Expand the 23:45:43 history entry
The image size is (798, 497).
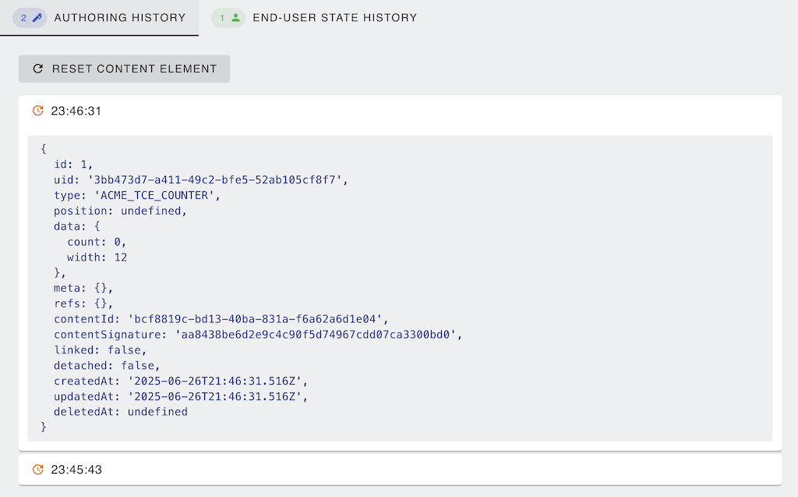point(400,470)
